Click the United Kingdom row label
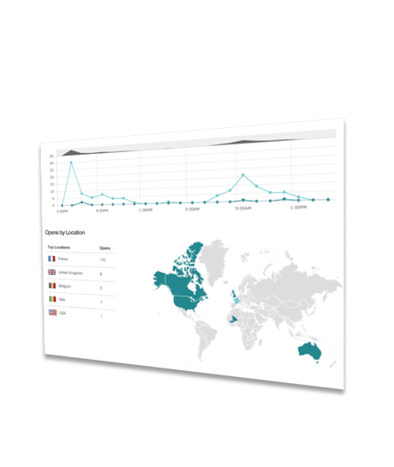 pyautogui.click(x=70, y=272)
